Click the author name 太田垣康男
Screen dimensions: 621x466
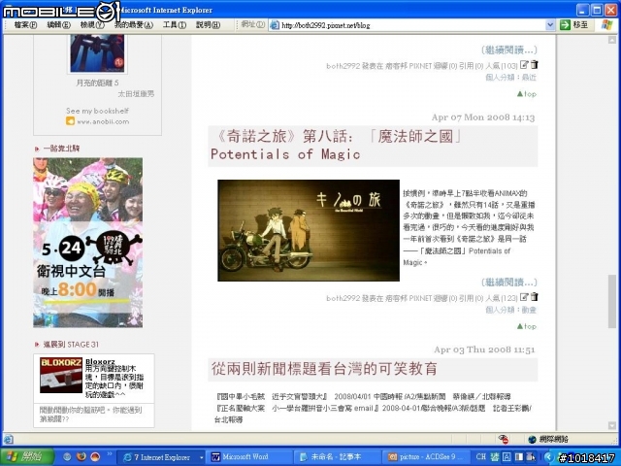(x=136, y=94)
